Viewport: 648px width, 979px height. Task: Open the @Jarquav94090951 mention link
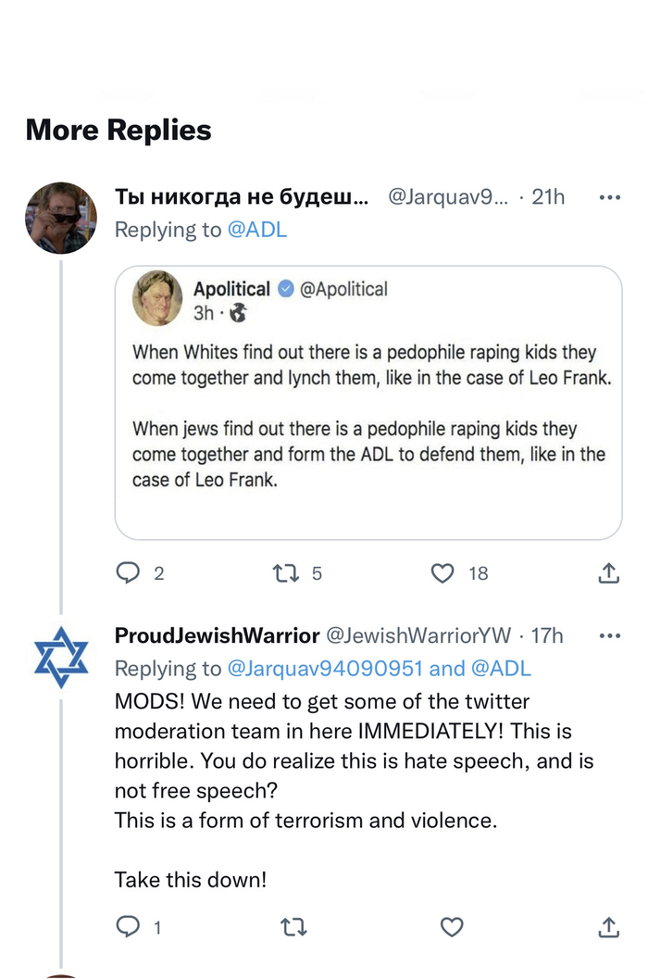click(325, 668)
